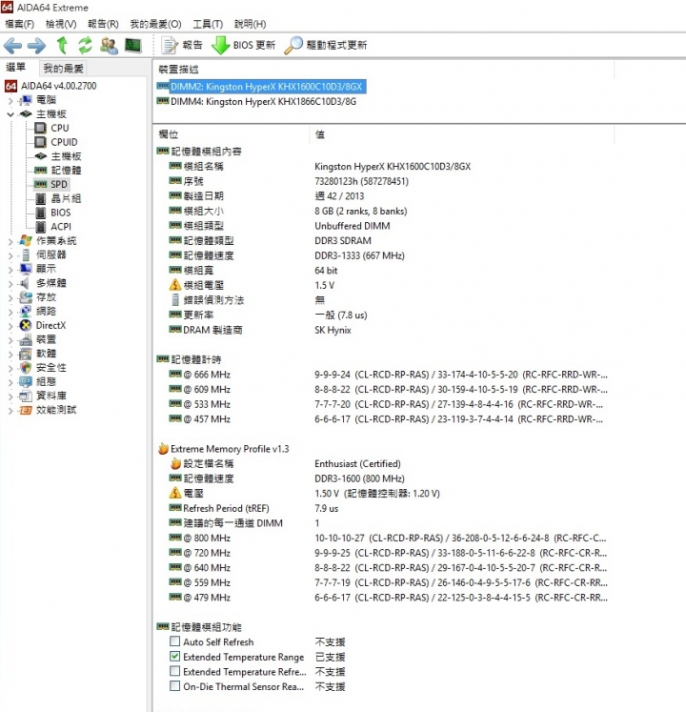Expand the DirectX tree node
686x712 pixels.
pyautogui.click(x=10, y=326)
